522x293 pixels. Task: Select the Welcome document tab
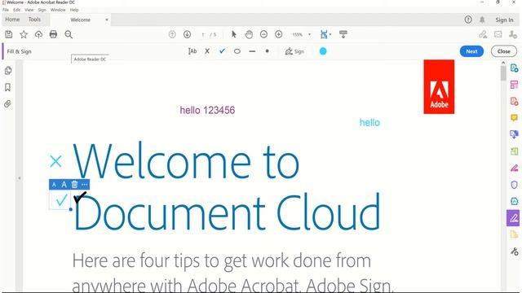tap(80, 20)
